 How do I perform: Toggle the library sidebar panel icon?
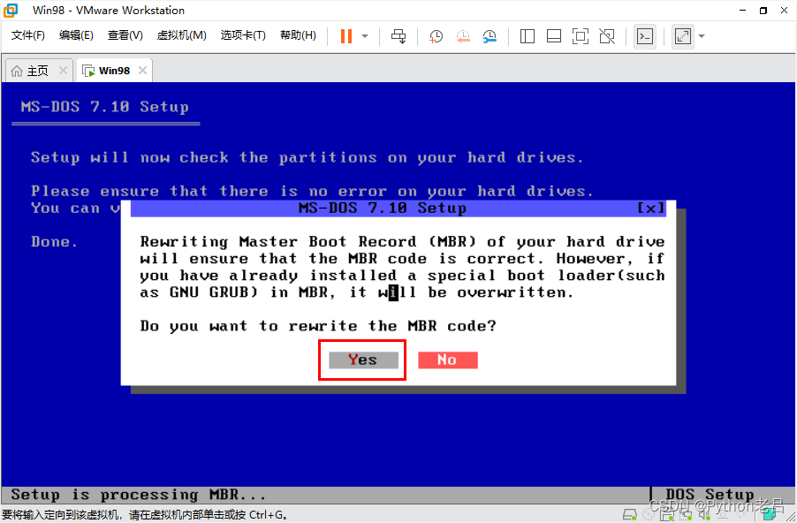(x=528, y=36)
